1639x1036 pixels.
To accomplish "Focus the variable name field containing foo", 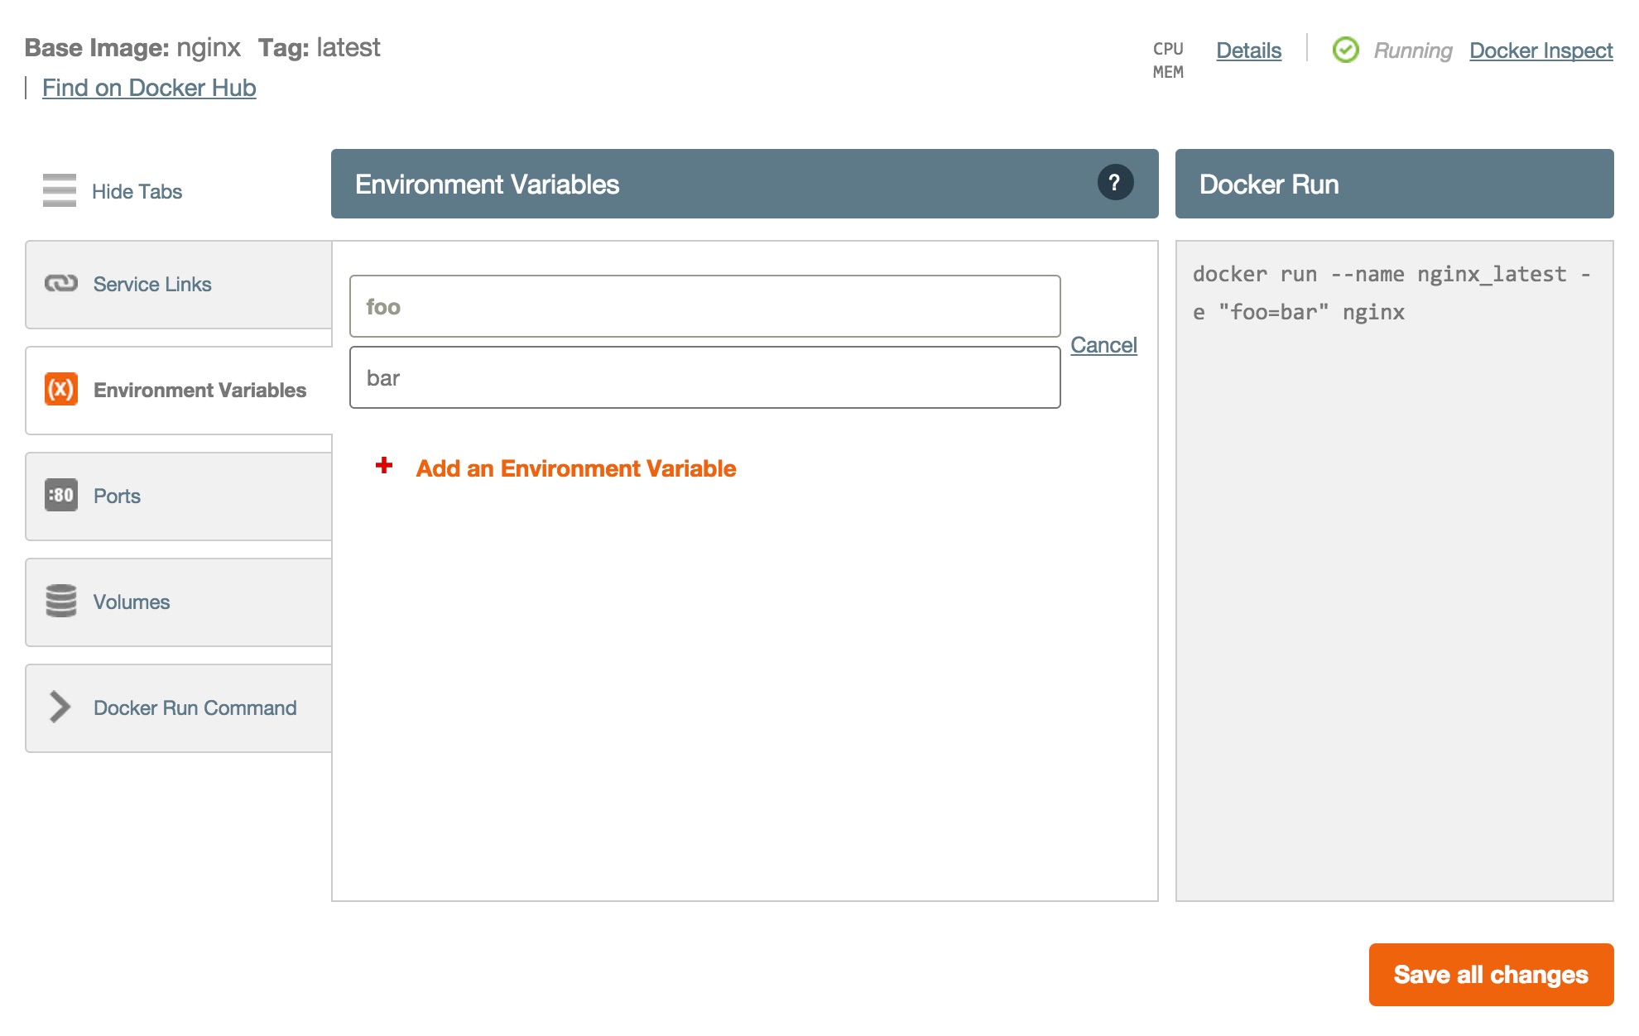I will 704,306.
